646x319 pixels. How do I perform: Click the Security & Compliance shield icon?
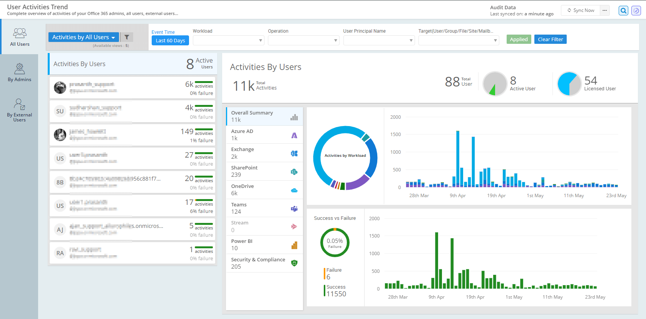(294, 263)
